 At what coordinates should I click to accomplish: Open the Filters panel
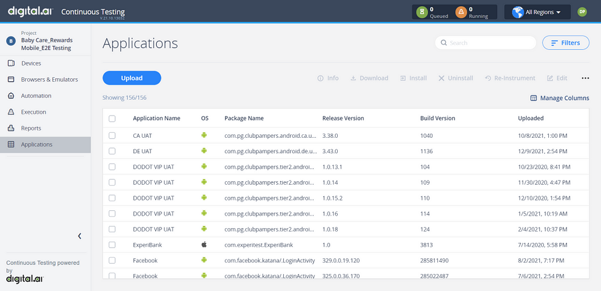pos(566,43)
